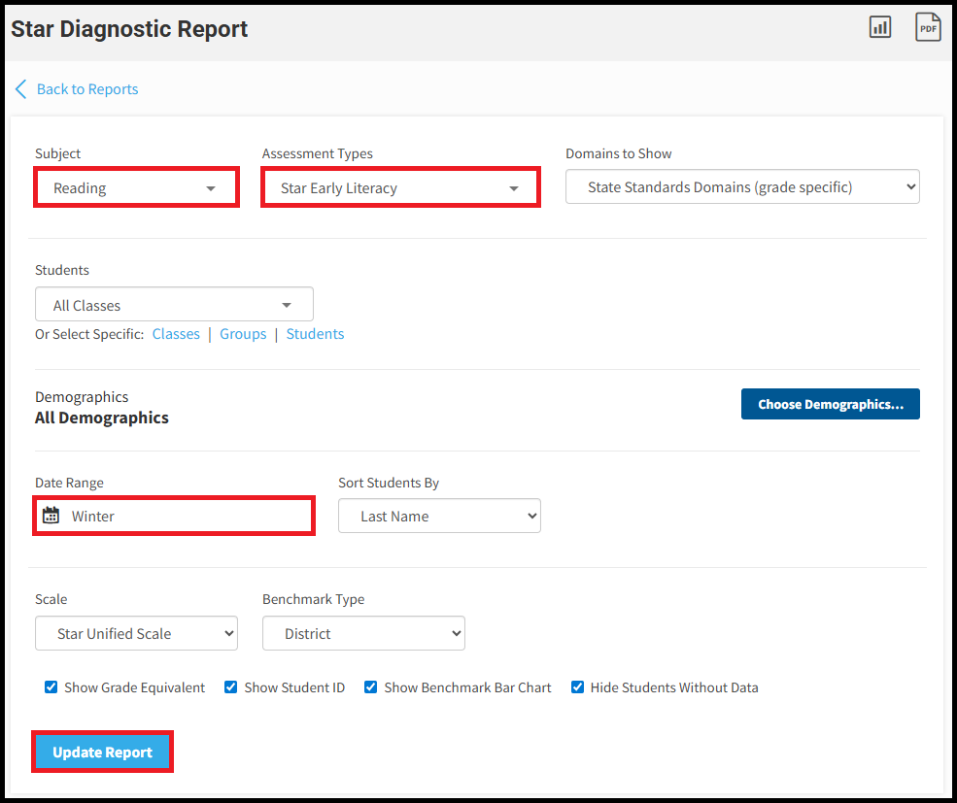Expand the Assessment Types dropdown
Image resolution: width=957 pixels, height=803 pixels.
tap(399, 188)
